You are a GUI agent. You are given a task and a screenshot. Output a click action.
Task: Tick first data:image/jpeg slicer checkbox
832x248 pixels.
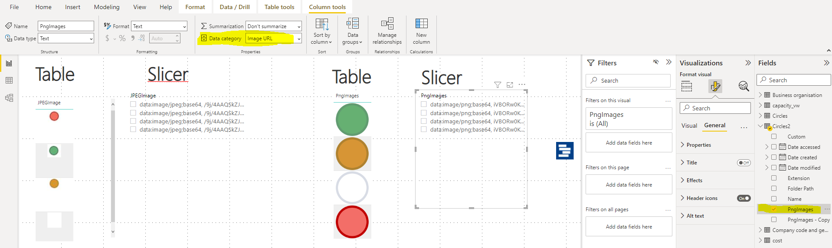click(x=133, y=104)
